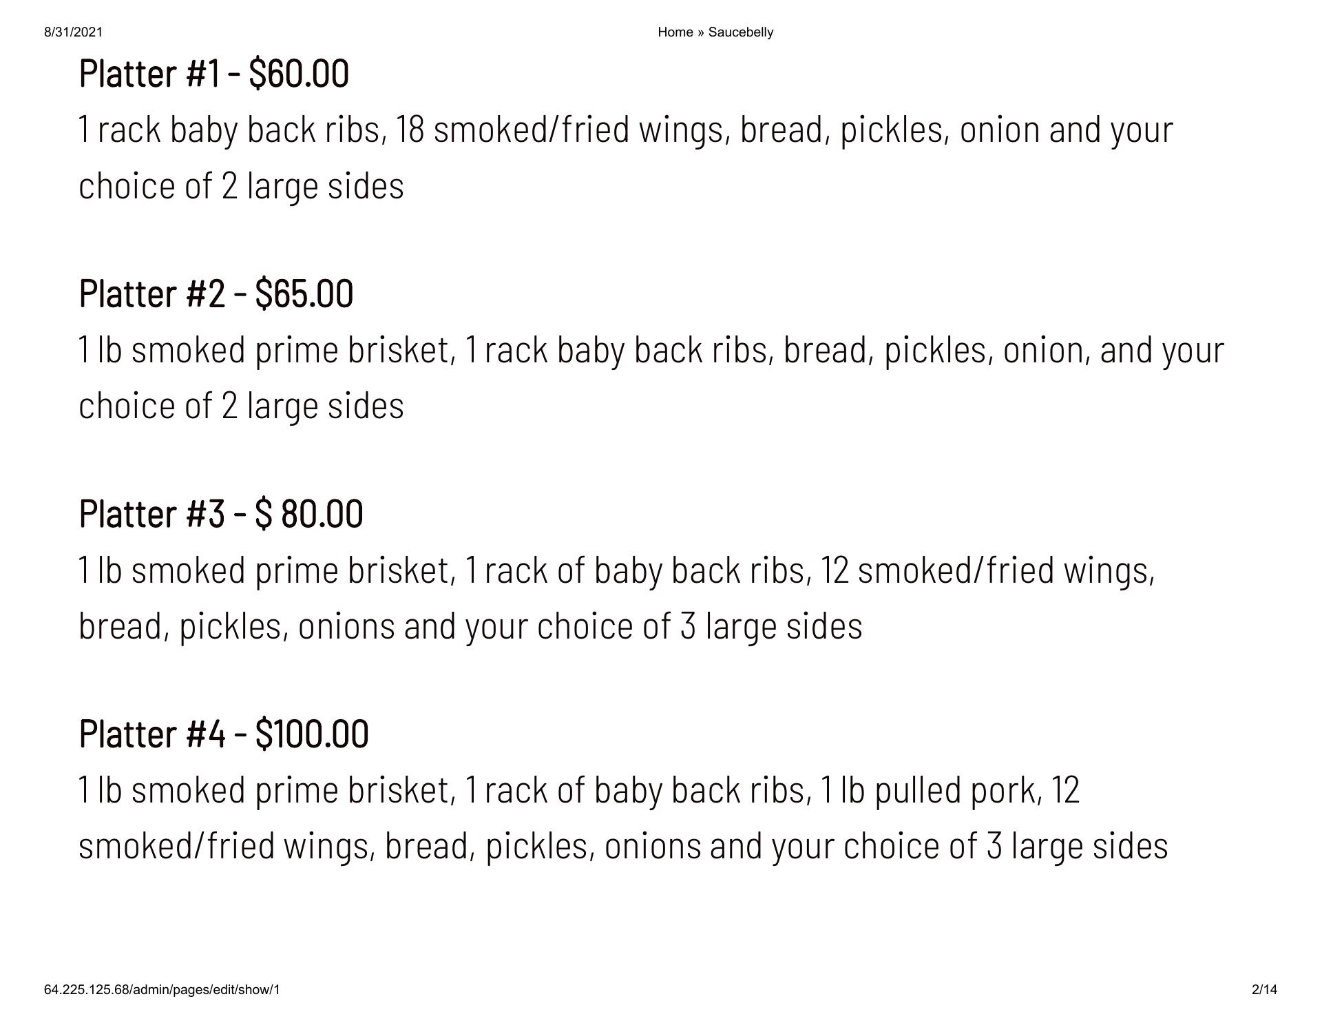Screen dimensions: 1322x1023
Task: Click 'choice of 2 large sides' under Platter #2
Action: [x=241, y=406]
